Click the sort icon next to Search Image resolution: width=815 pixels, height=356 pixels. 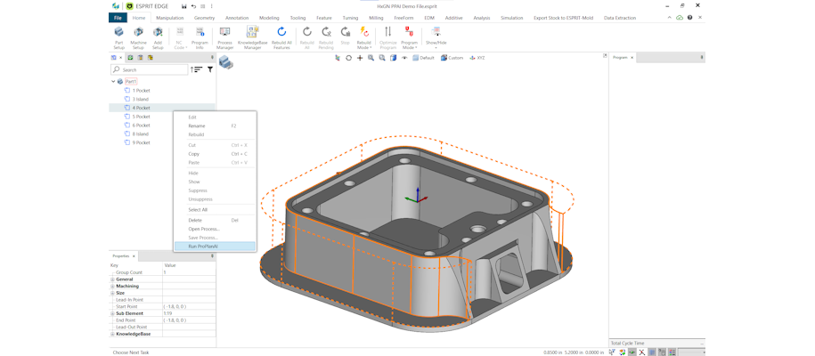pyautogui.click(x=196, y=69)
